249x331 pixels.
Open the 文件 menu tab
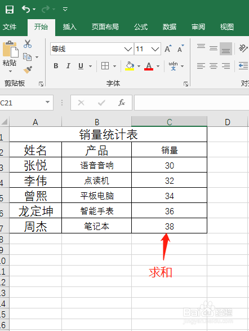point(10,27)
